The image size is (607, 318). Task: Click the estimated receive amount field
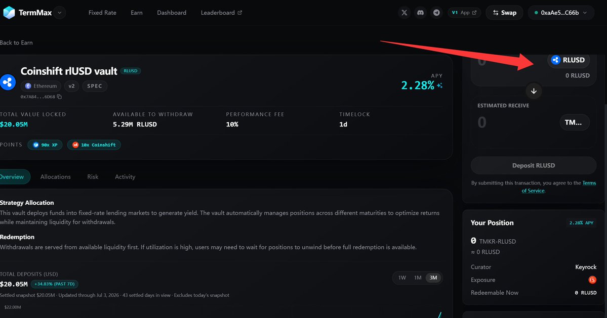click(x=481, y=122)
